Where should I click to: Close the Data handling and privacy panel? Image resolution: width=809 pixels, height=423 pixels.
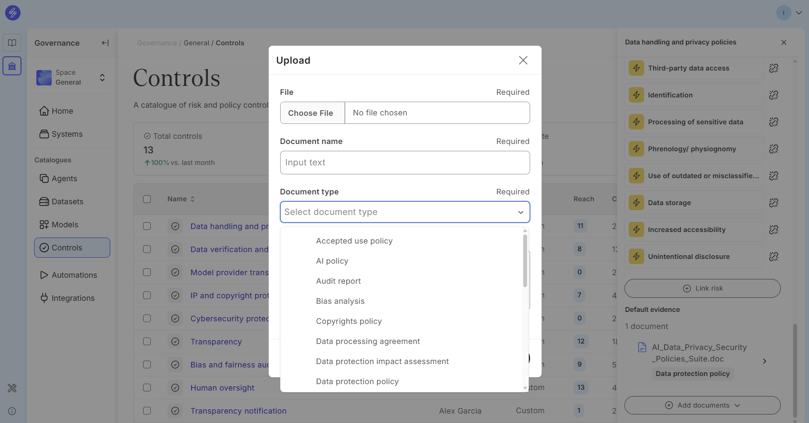pyautogui.click(x=783, y=42)
